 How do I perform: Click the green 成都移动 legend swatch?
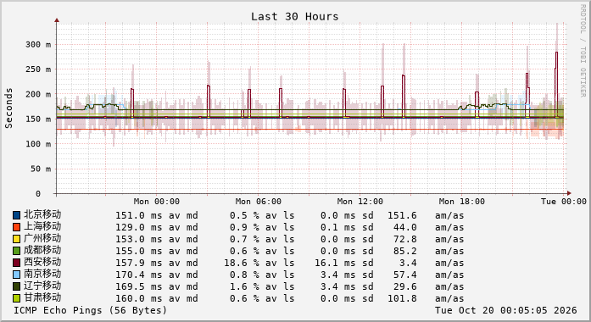point(17,251)
